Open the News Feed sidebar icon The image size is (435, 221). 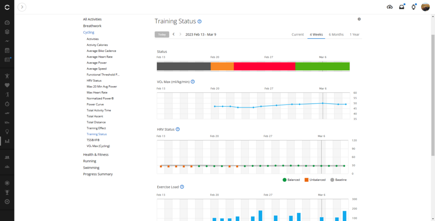coord(7,60)
